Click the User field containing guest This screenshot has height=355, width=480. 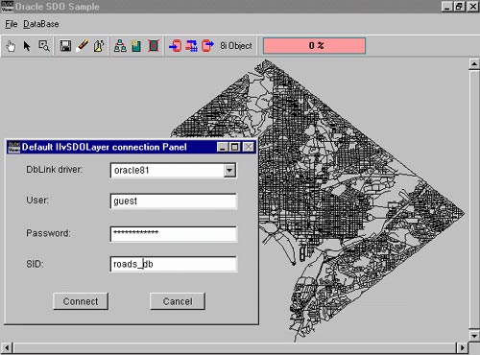point(173,201)
